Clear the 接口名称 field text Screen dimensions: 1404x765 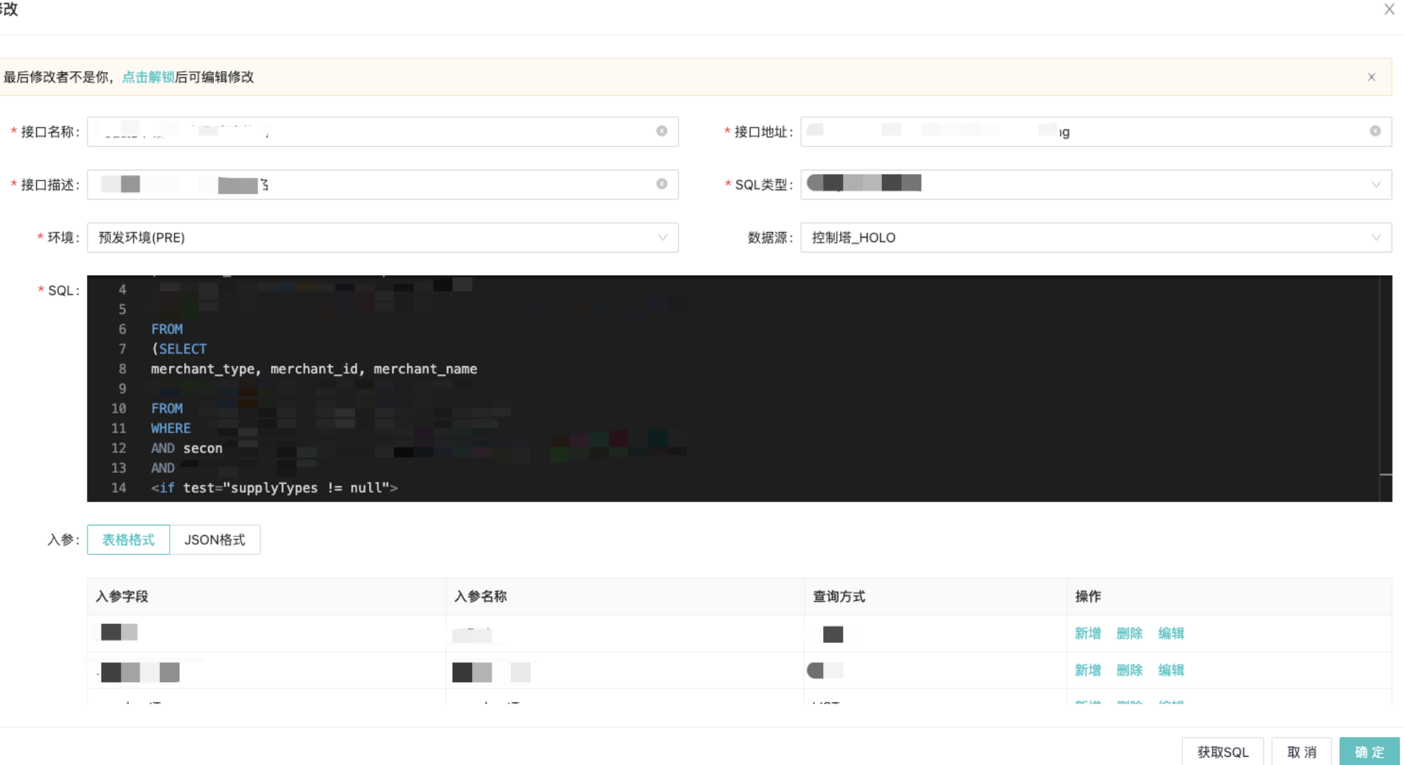click(662, 131)
